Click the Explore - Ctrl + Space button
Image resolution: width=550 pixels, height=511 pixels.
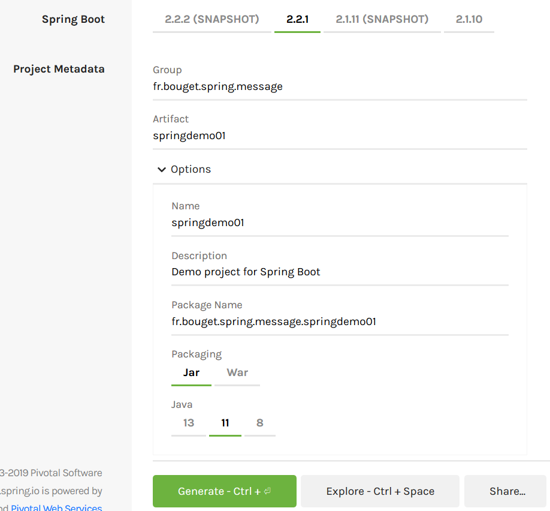[380, 491]
